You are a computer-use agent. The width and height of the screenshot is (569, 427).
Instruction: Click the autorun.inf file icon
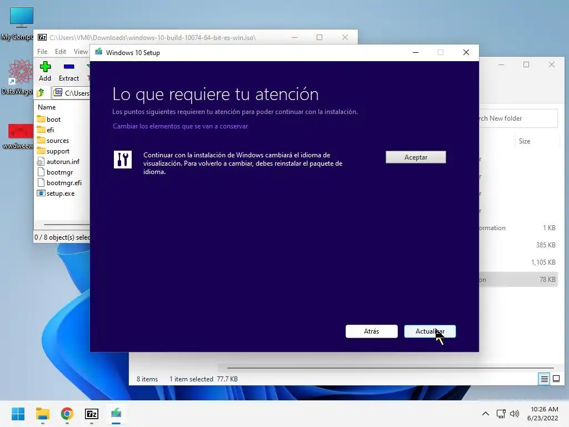[x=41, y=162]
